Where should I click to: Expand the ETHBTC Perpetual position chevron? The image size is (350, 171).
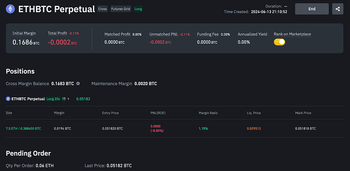[68, 99]
